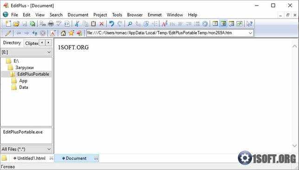Click the Copy toolbar icon
Screen dimensions: 299x170
click(85, 24)
